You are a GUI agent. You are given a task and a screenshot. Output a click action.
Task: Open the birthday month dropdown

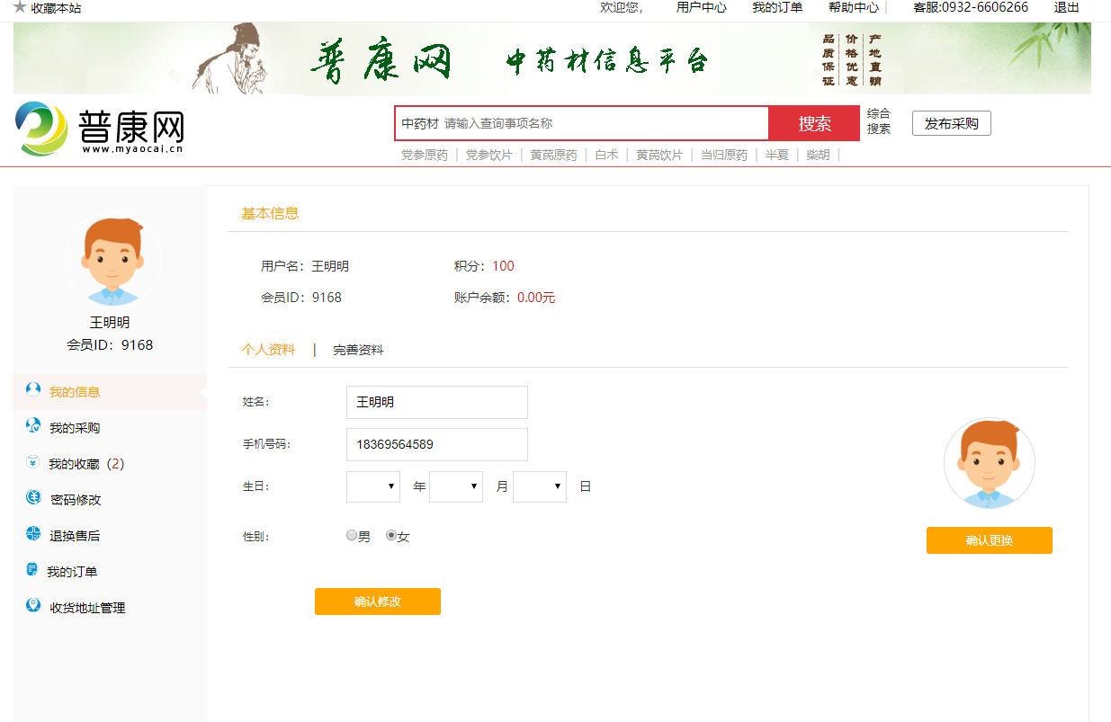click(456, 486)
